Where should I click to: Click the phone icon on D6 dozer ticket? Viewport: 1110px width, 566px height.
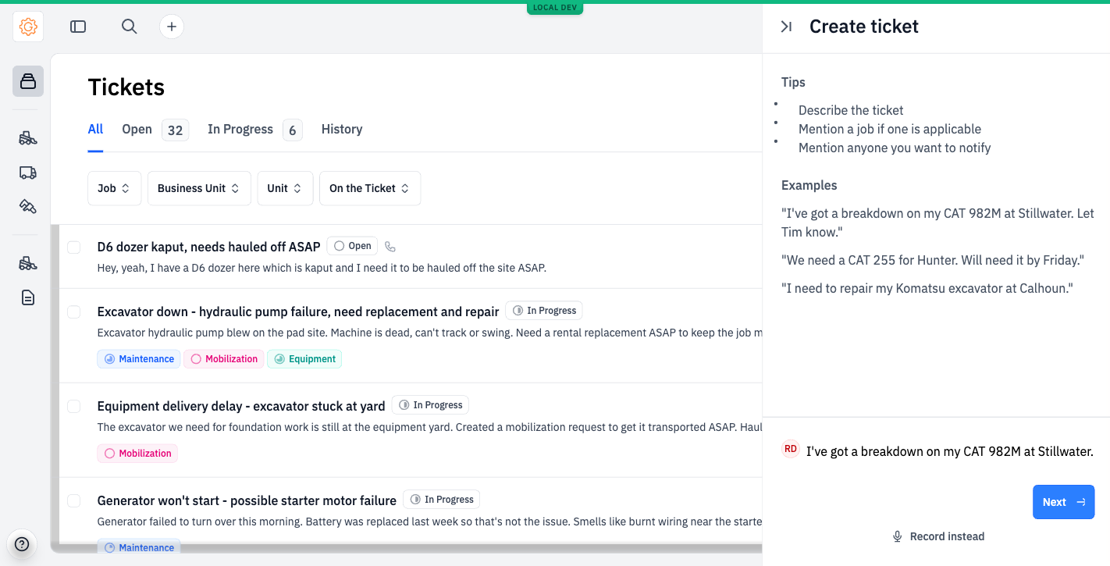point(390,247)
